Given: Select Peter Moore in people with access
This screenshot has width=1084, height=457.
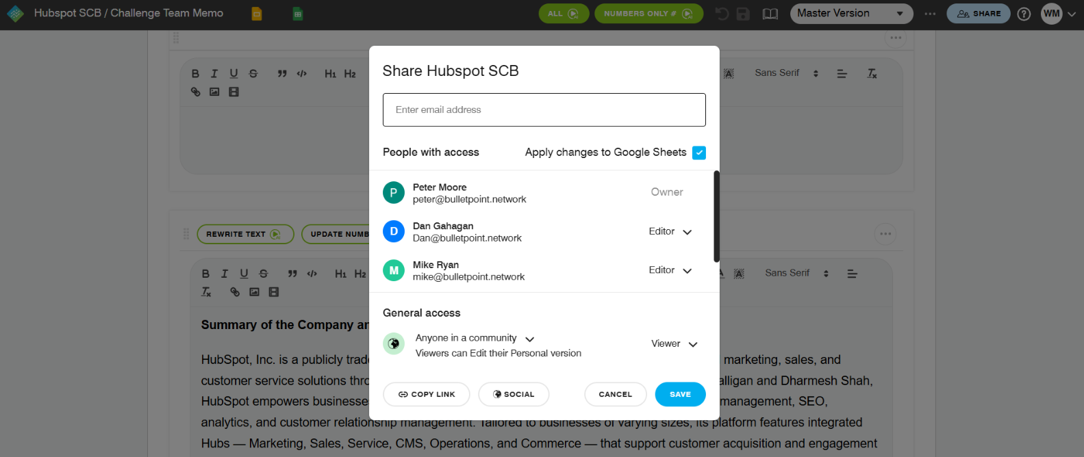Looking at the screenshot, I should tap(544, 193).
